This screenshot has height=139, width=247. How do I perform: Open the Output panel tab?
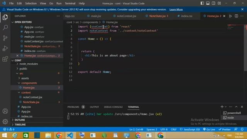[94, 107]
